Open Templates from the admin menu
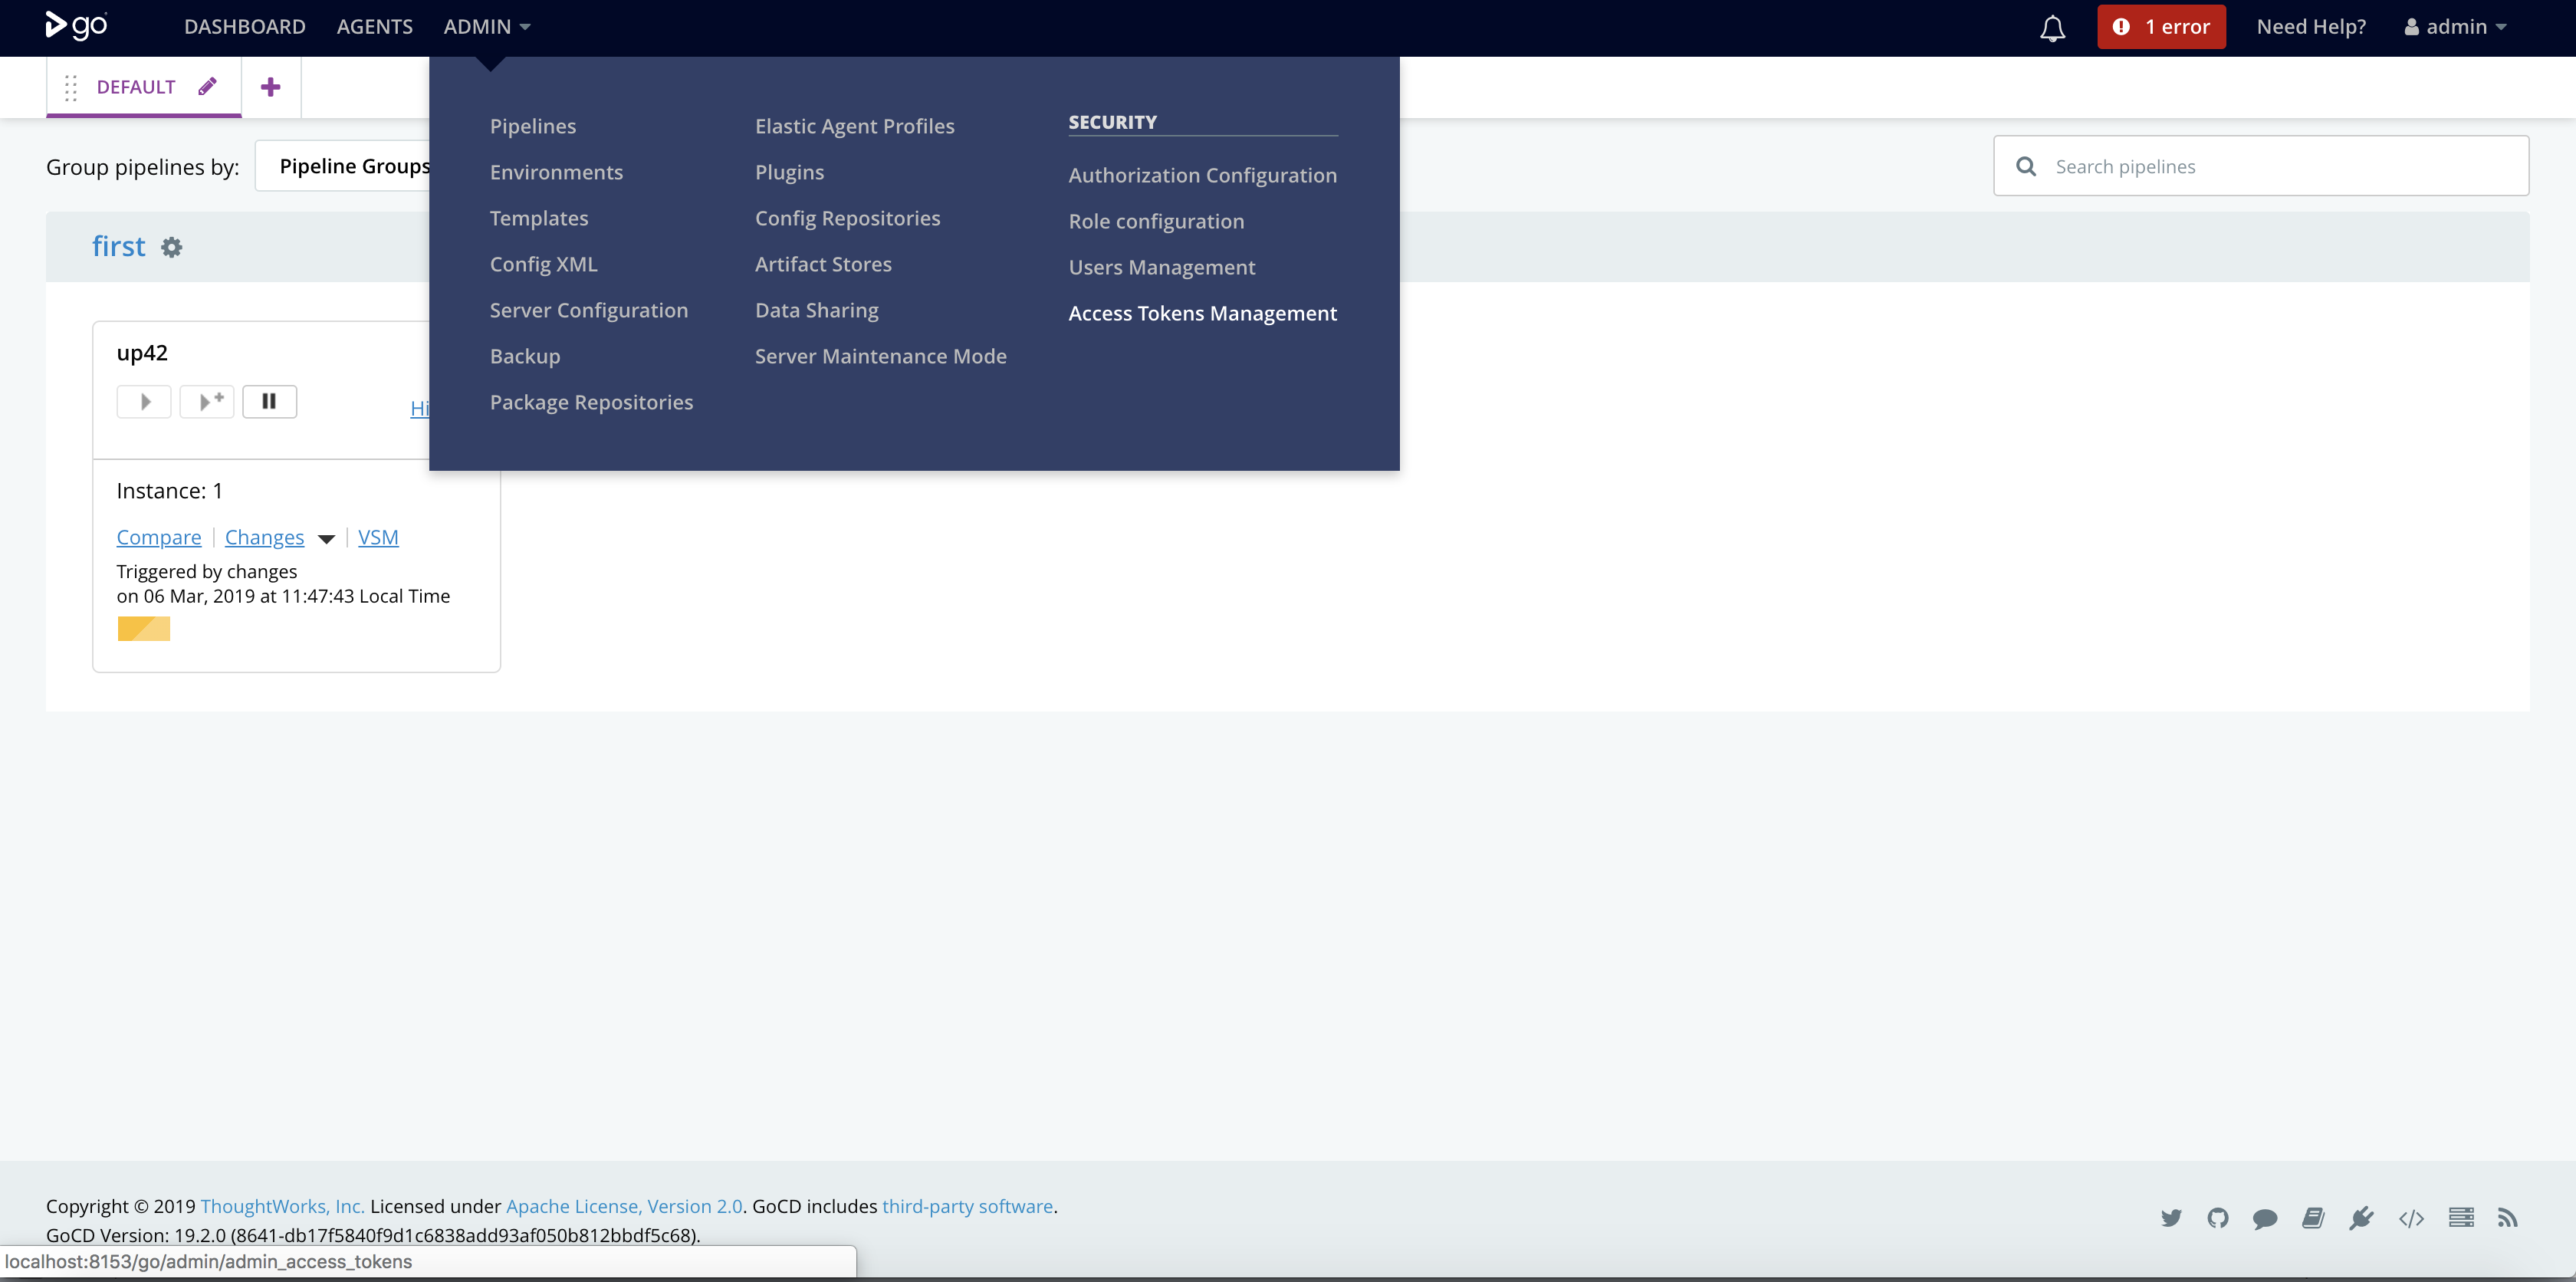 coord(539,218)
